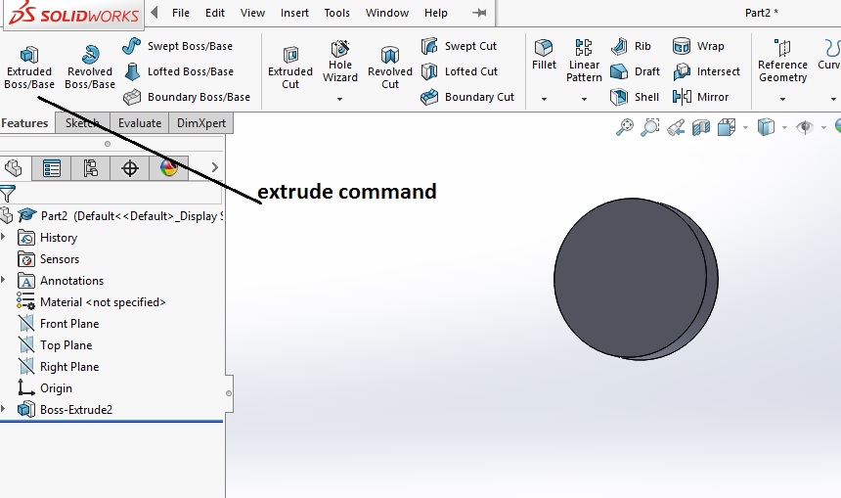Screen dimensions: 841x498
Task: Choose the Swept Cut command
Action: (459, 46)
